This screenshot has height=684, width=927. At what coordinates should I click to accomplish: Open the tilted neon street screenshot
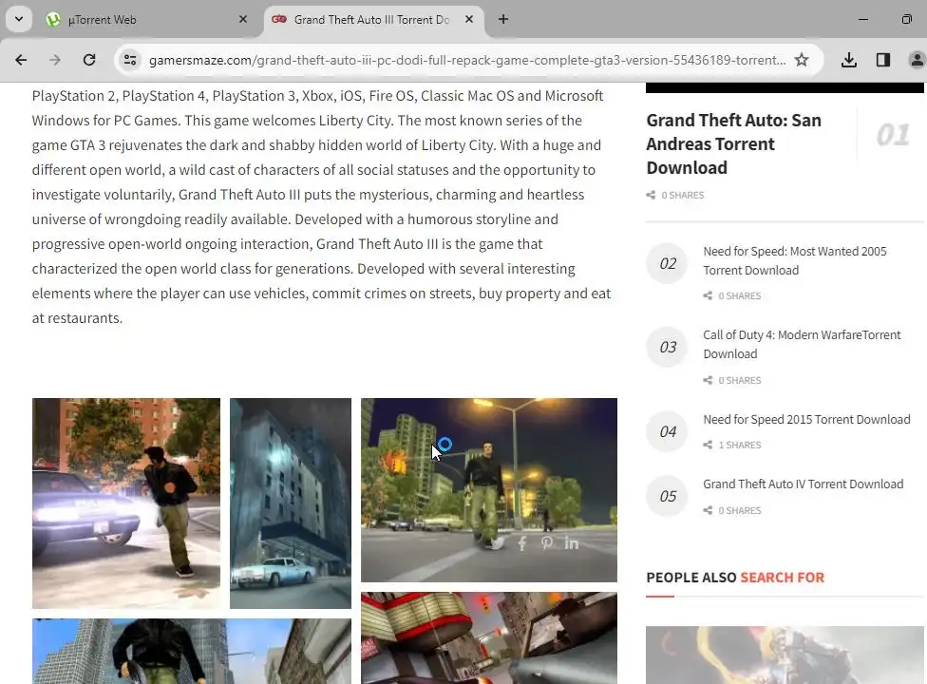click(x=489, y=637)
